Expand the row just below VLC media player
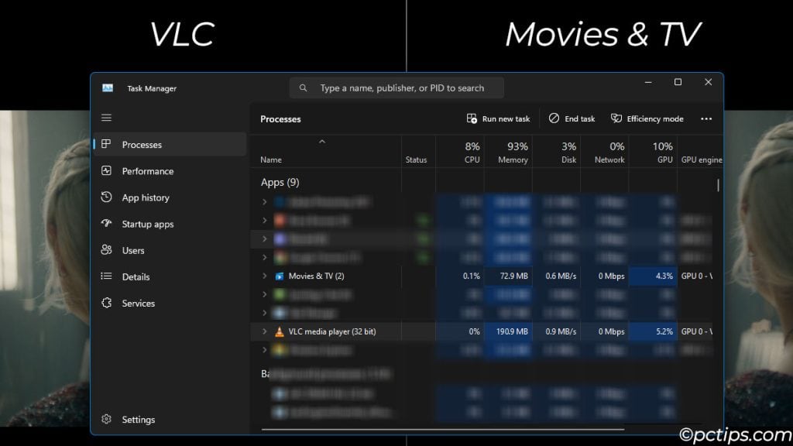Screen dimensions: 793x446 point(264,350)
